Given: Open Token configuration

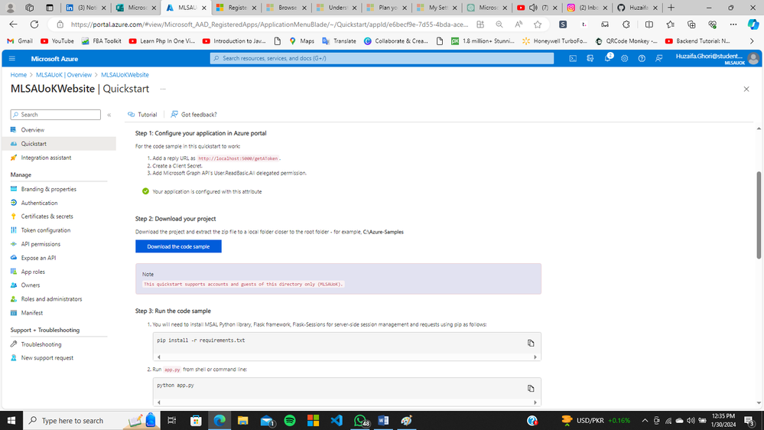Looking at the screenshot, I should tap(45, 230).
